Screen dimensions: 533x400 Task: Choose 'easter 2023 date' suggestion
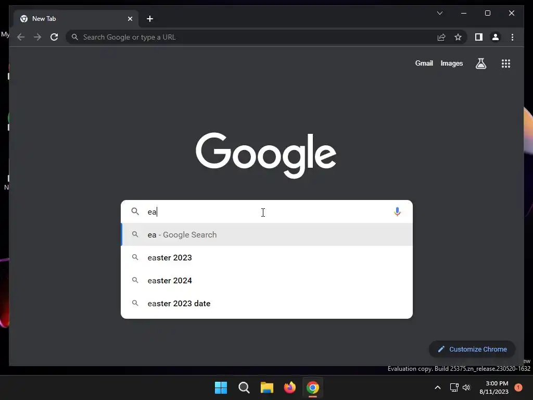[266, 303]
